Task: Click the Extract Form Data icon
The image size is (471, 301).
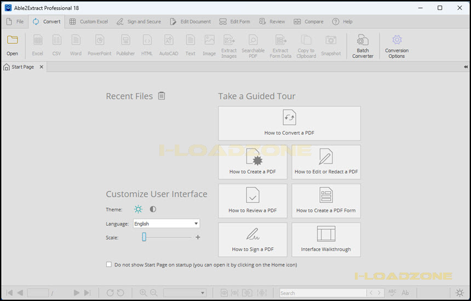Action: coord(280,40)
